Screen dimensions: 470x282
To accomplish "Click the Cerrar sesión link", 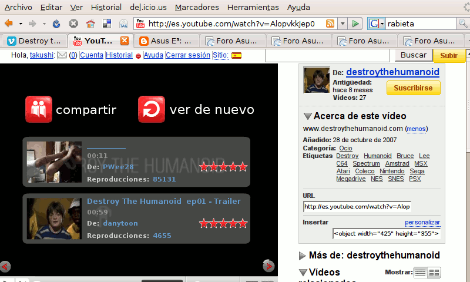I will [188, 55].
